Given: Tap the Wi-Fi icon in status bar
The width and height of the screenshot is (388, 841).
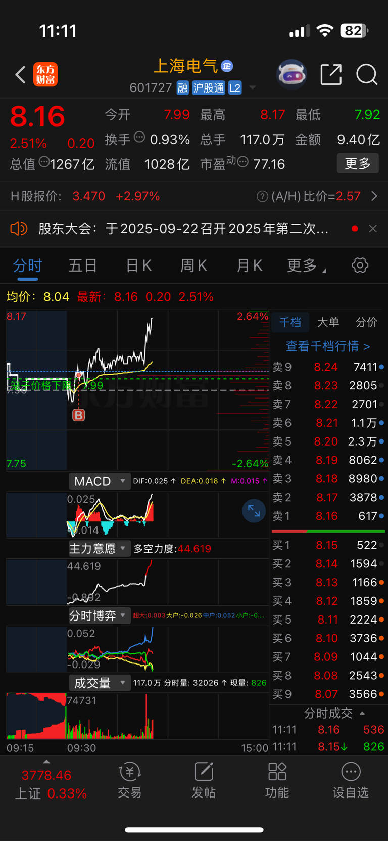Looking at the screenshot, I should [x=325, y=31].
